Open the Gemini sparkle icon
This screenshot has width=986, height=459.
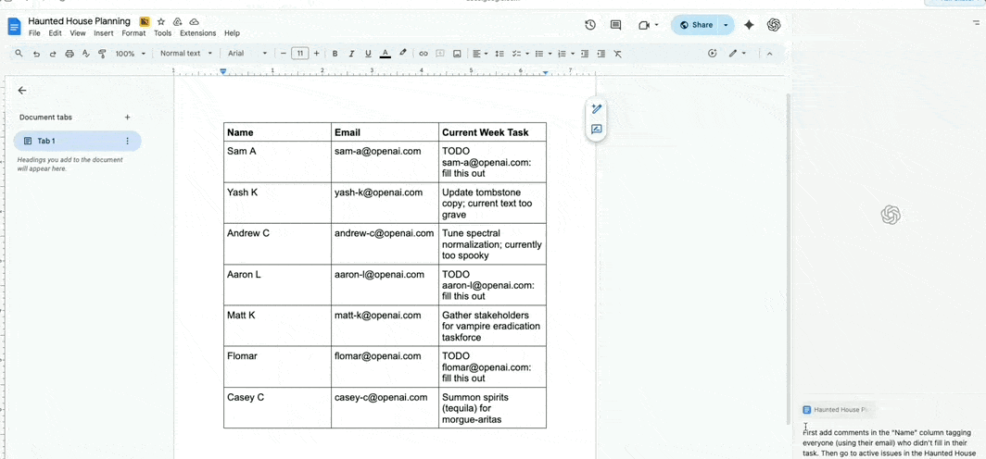point(749,25)
